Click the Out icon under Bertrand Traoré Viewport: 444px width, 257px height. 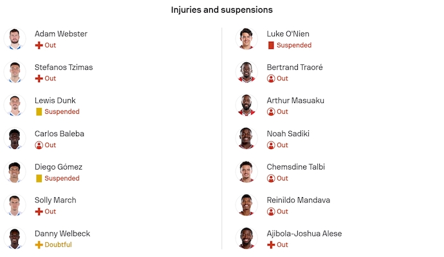point(271,78)
